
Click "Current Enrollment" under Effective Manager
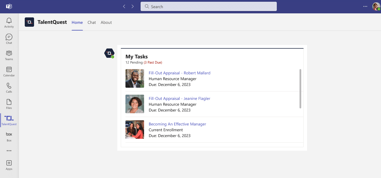[x=166, y=130]
